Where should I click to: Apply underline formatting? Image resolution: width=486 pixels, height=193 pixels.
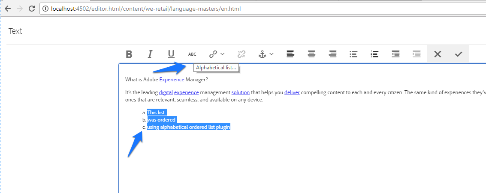(171, 54)
